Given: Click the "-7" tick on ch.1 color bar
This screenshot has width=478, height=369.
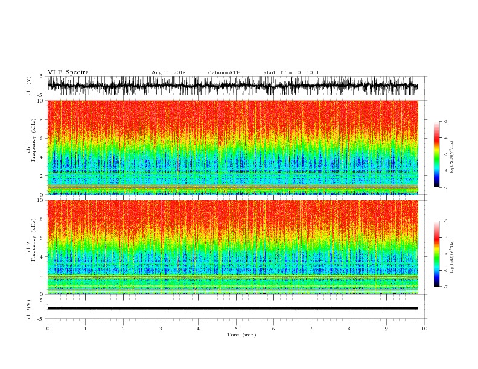Looking at the screenshot, I should click(x=445, y=187).
